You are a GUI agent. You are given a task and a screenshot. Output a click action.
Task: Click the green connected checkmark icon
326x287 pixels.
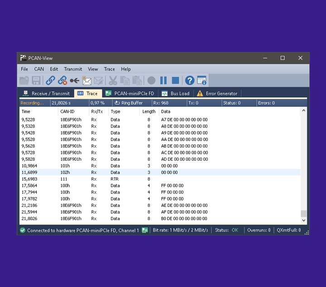coord(23,230)
